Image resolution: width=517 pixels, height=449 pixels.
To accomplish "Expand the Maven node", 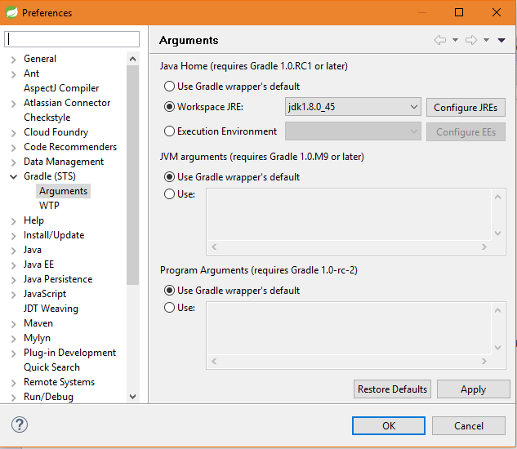I will [x=14, y=324].
